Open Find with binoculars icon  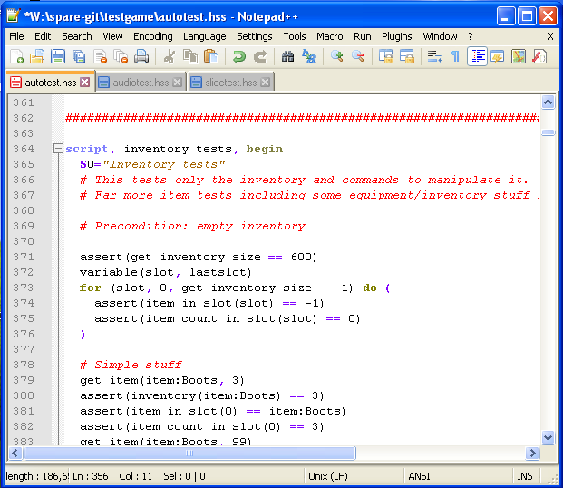point(287,57)
